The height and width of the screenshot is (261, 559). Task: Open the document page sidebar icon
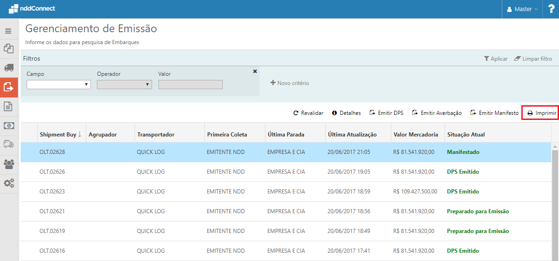pyautogui.click(x=8, y=106)
